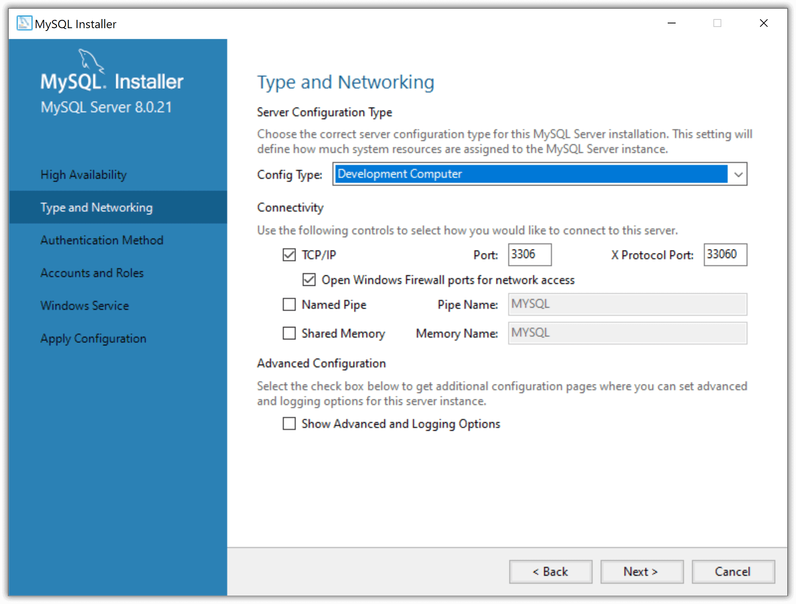Check Show Advanced and Logging Options
This screenshot has height=604, width=796.
[x=289, y=424]
